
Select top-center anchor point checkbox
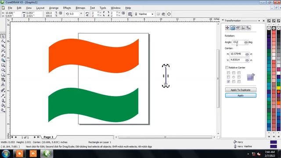tap(234, 73)
